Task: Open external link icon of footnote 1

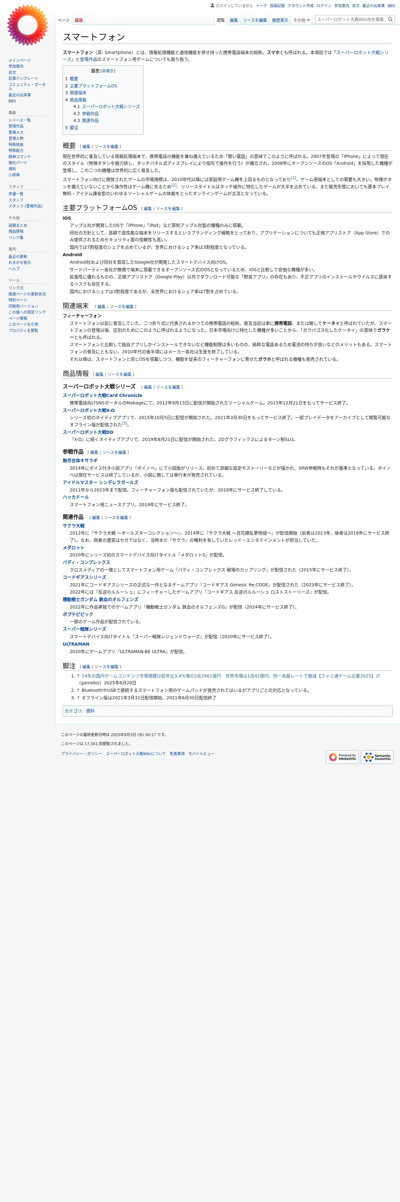Action: point(378,676)
